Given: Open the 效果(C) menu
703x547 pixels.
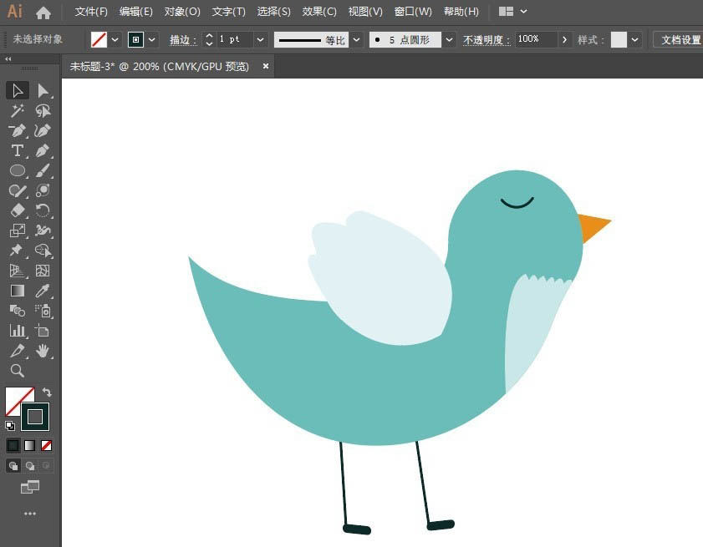Looking at the screenshot, I should click(318, 12).
